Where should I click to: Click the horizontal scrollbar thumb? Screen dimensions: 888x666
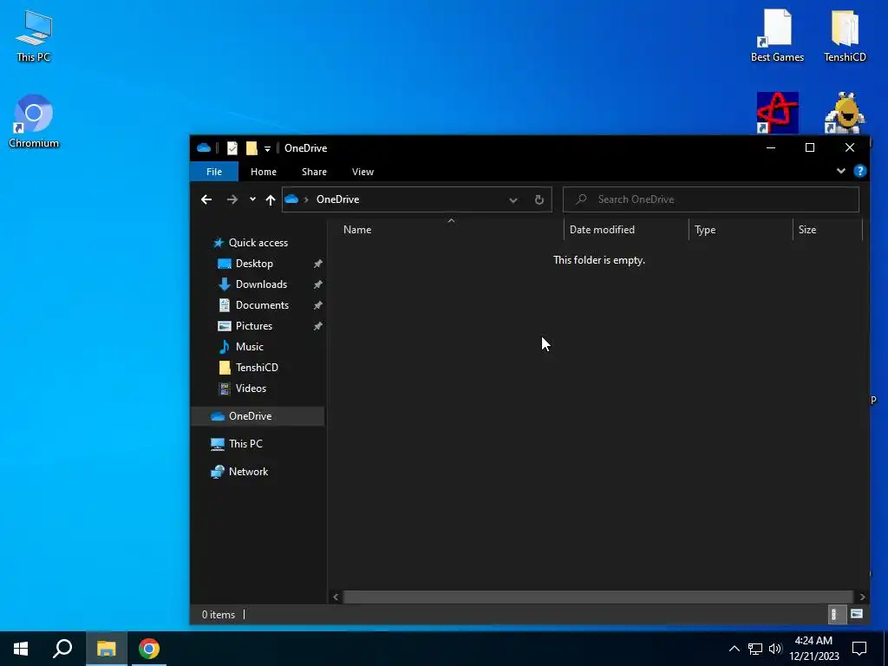[x=598, y=597]
